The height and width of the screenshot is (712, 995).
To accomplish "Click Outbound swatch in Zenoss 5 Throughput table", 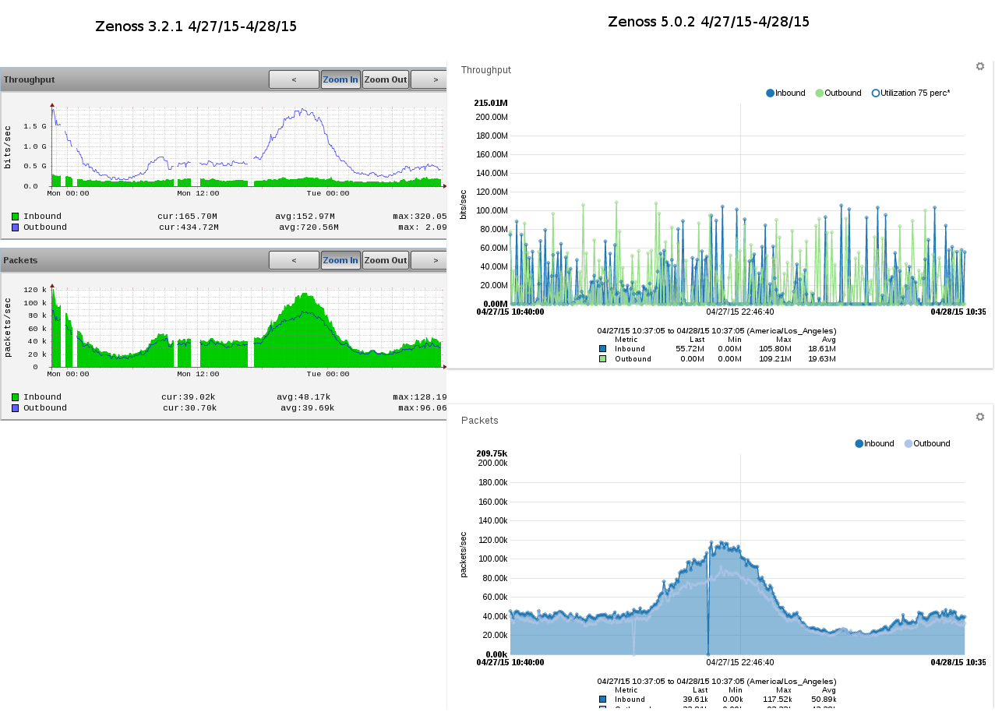I will coord(602,359).
